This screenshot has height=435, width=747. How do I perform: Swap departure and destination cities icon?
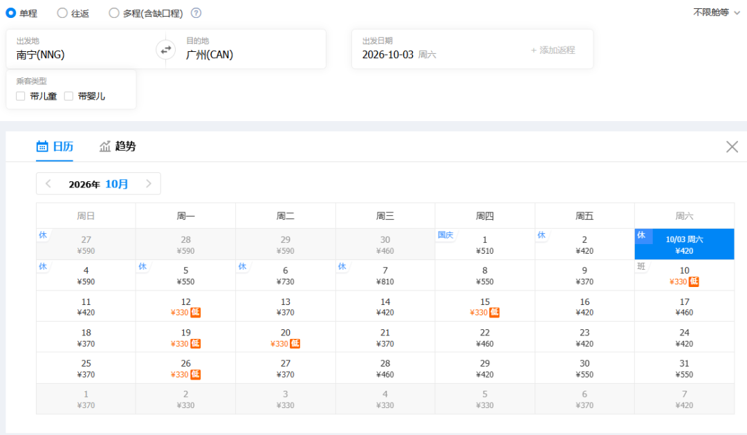[x=166, y=50]
